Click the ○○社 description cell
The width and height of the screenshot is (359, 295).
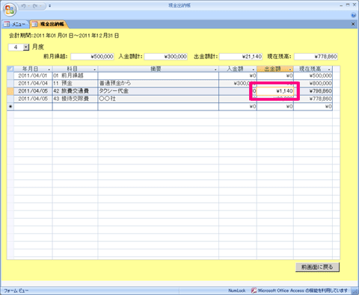pyautogui.click(x=159, y=99)
